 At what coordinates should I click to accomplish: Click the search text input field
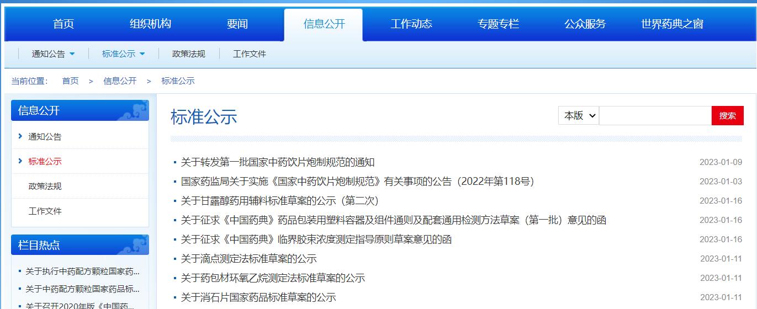point(655,115)
